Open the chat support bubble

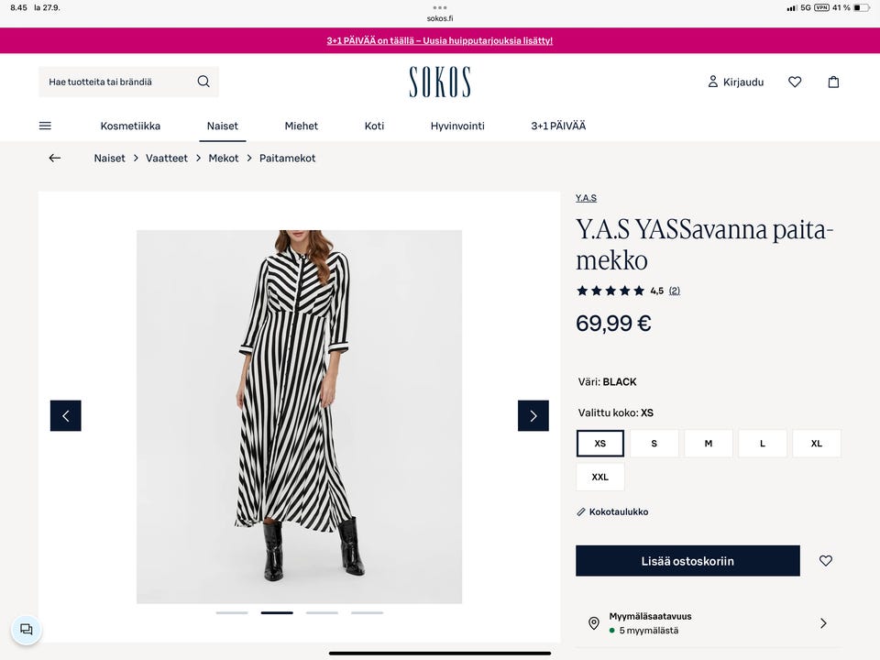[27, 629]
